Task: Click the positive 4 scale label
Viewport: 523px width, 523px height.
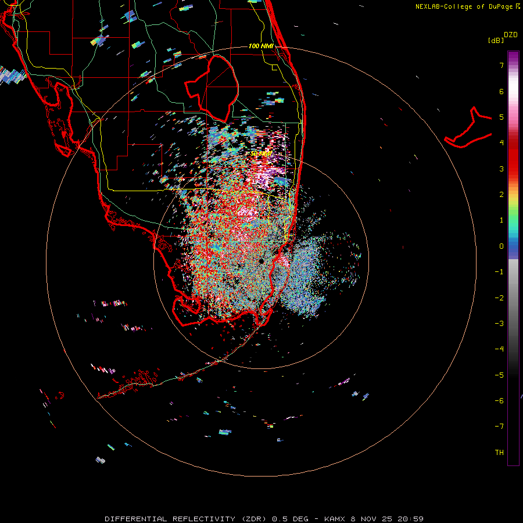Action: tap(501, 143)
